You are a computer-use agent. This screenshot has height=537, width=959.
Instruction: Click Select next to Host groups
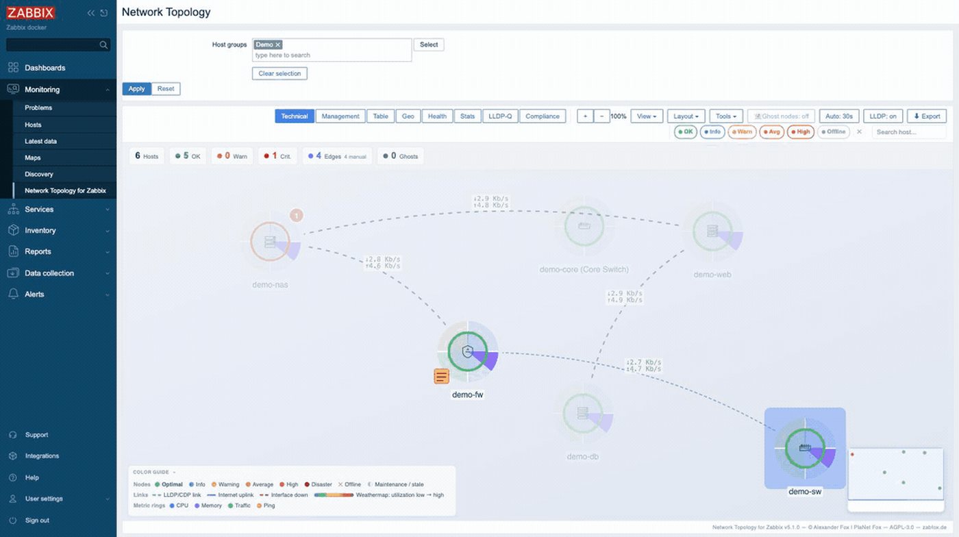(429, 45)
